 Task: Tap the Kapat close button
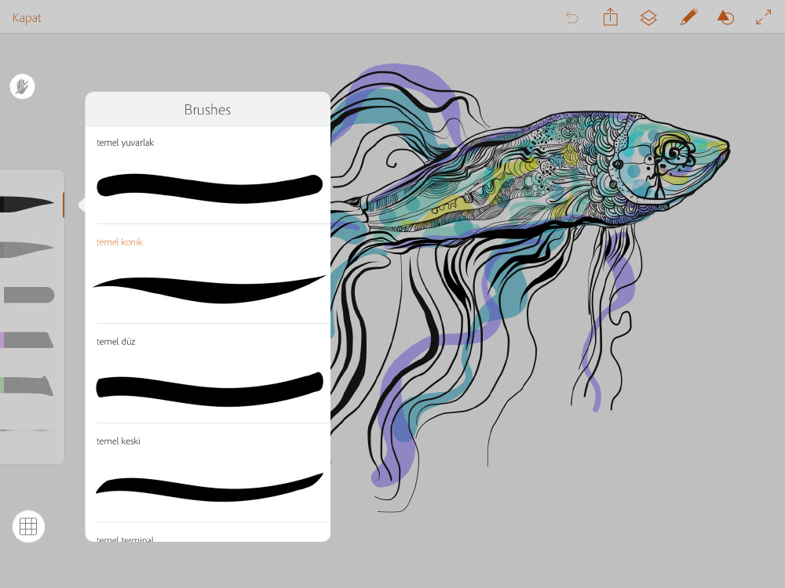[x=27, y=18]
